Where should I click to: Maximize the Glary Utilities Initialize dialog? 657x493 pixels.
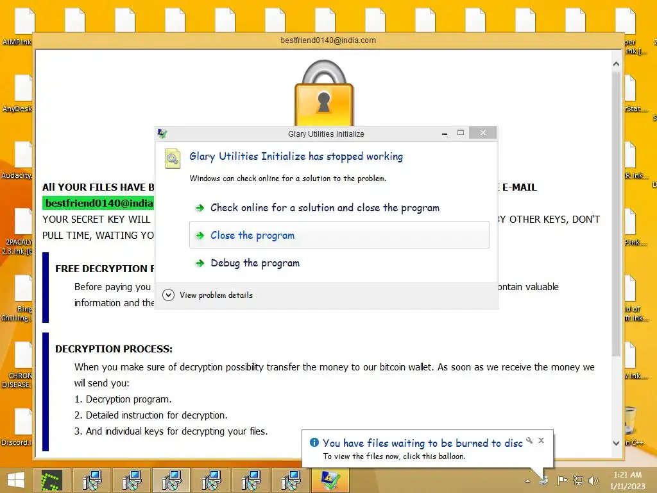coord(461,133)
